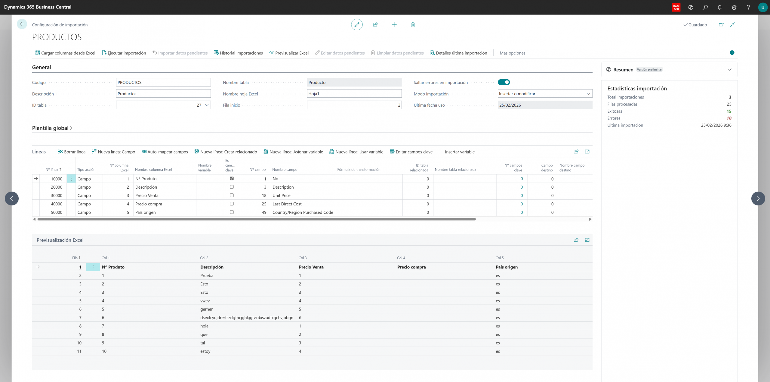Click the pencil edit icon

coord(357,25)
